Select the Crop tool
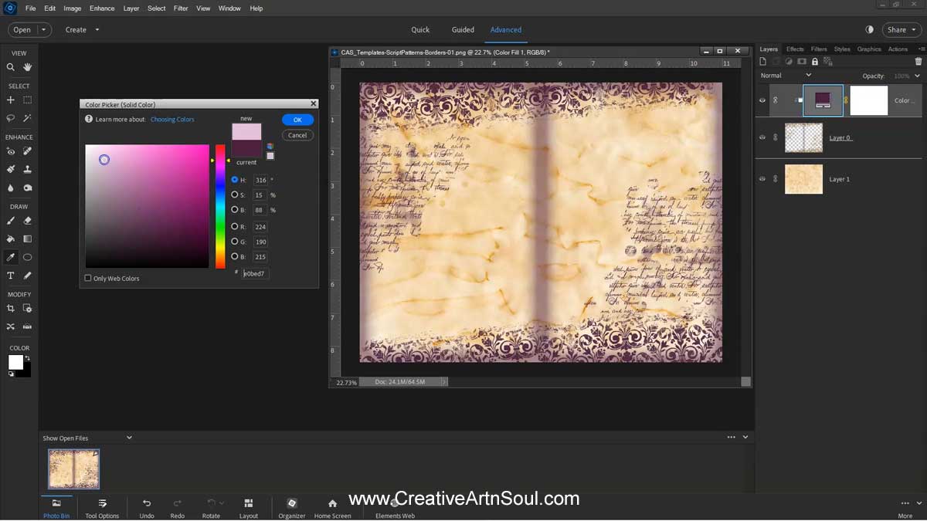927x521 pixels. [11, 309]
